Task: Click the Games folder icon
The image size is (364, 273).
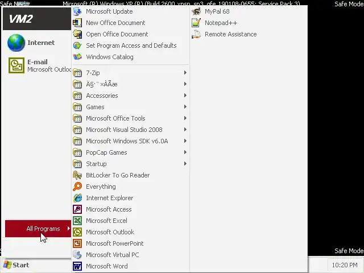Action: (77, 107)
